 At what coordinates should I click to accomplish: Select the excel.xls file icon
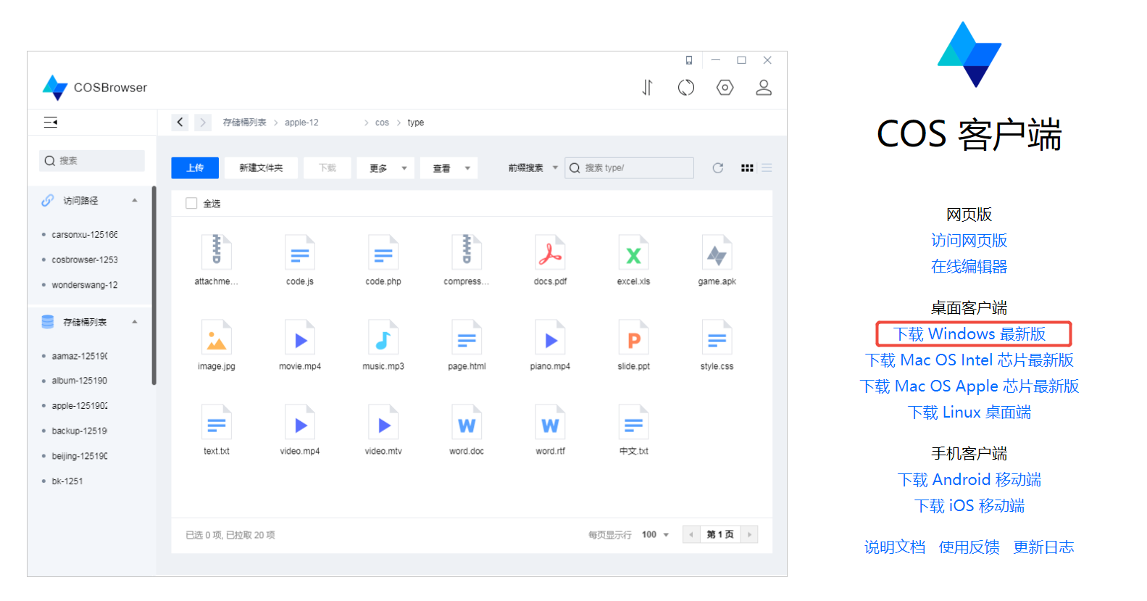634,252
